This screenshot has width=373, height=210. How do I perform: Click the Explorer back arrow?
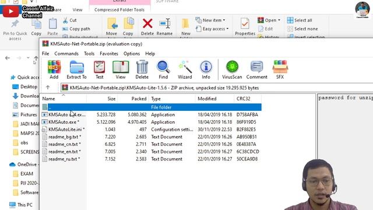coord(8,58)
